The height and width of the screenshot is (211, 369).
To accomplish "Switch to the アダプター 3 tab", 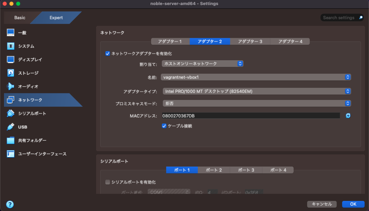I will coord(250,41).
